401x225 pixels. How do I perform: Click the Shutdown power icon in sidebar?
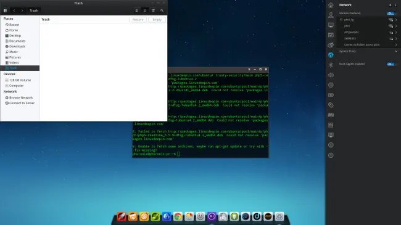pyautogui.click(x=331, y=155)
